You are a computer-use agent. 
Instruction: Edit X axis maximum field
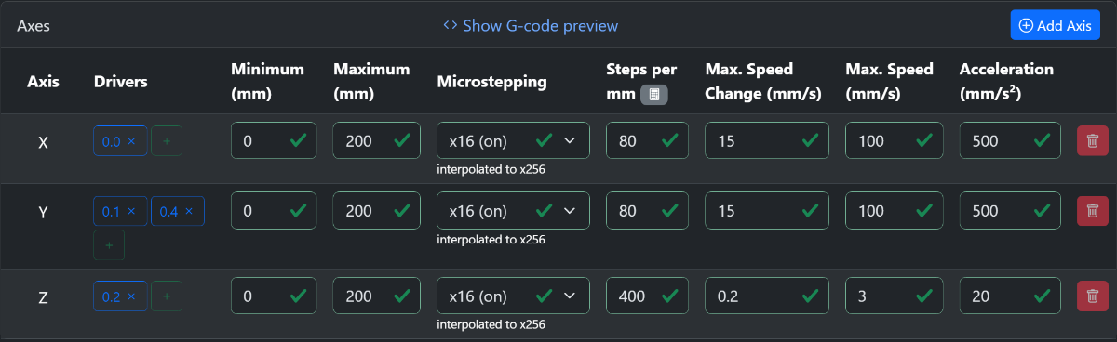point(372,141)
